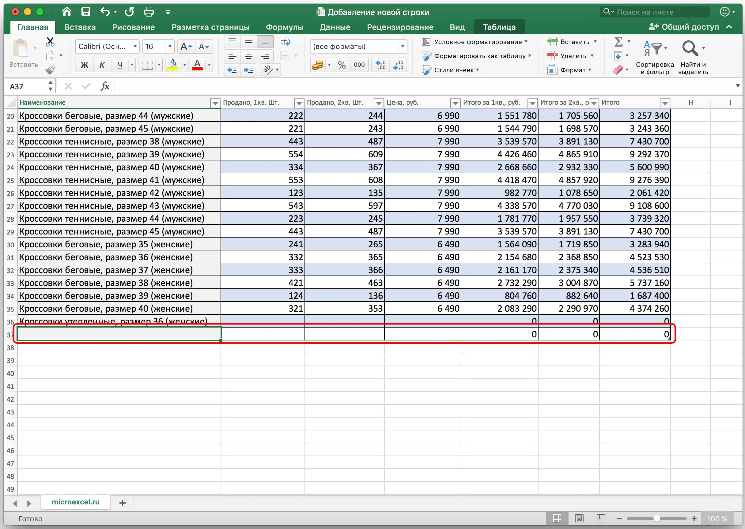Viewport: 745px width, 529px height.
Task: Open the number format dropdown (все форматы)
Action: (x=403, y=47)
